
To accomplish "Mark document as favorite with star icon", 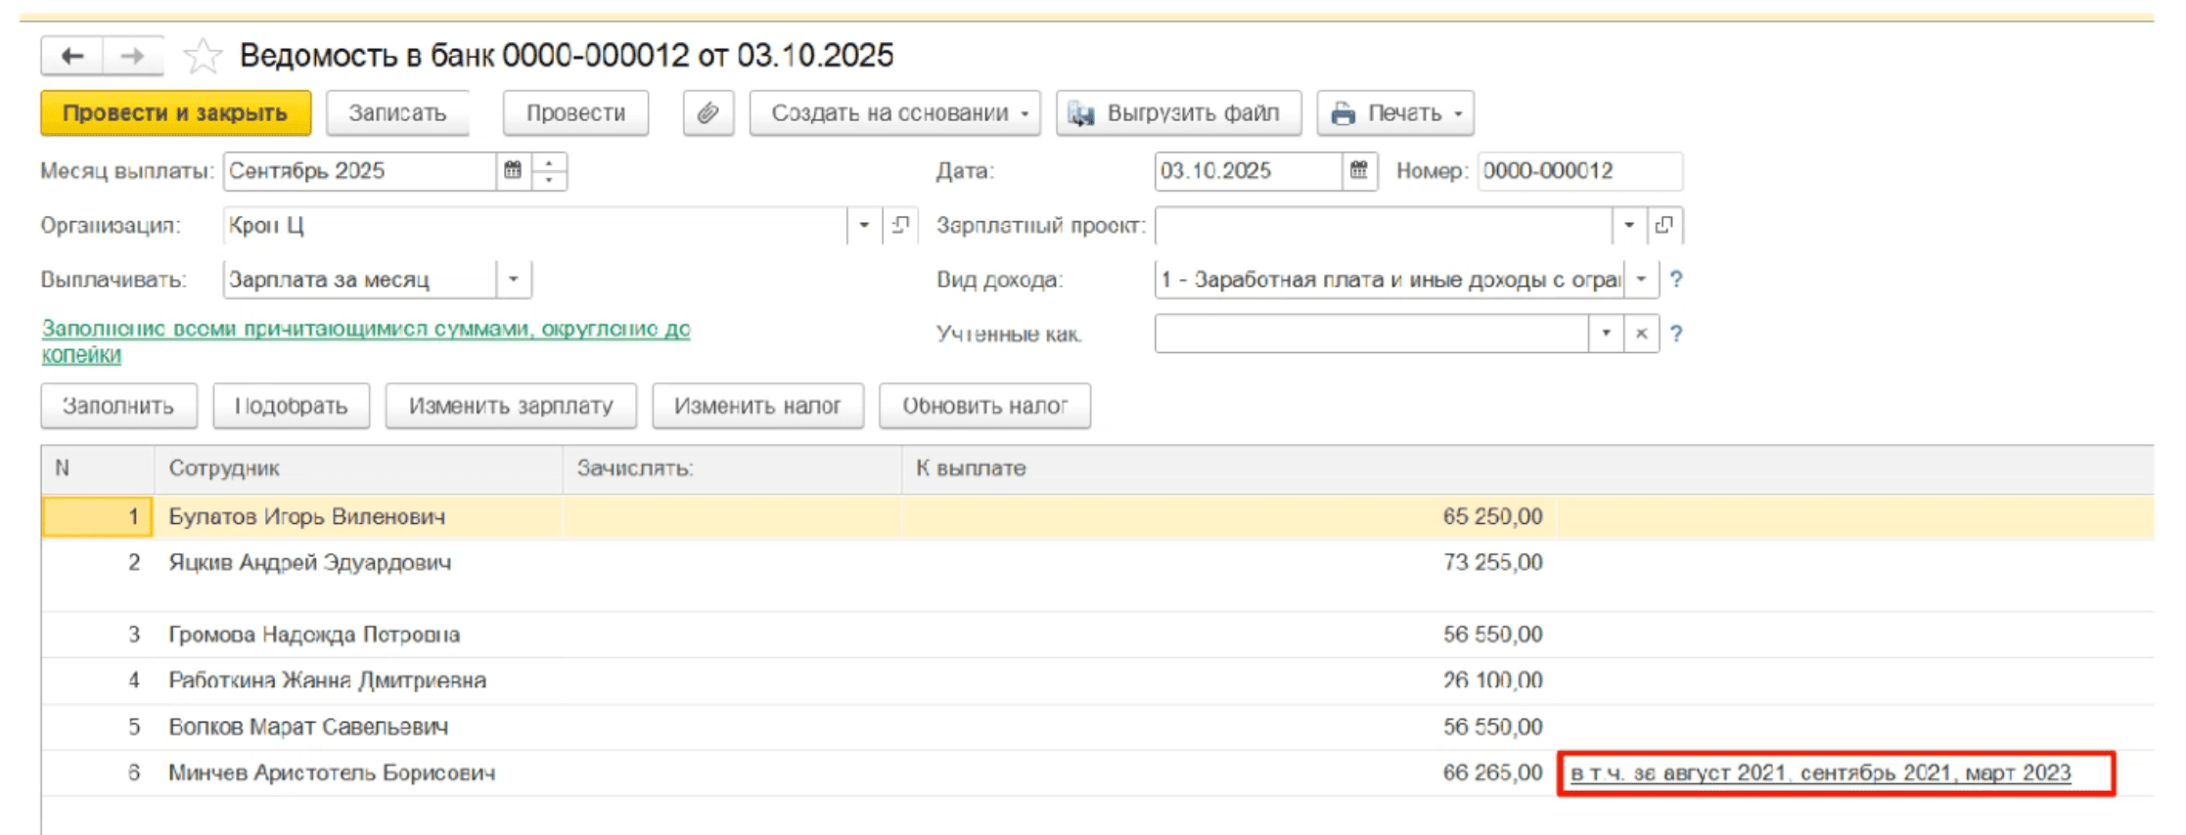I will coord(203,56).
